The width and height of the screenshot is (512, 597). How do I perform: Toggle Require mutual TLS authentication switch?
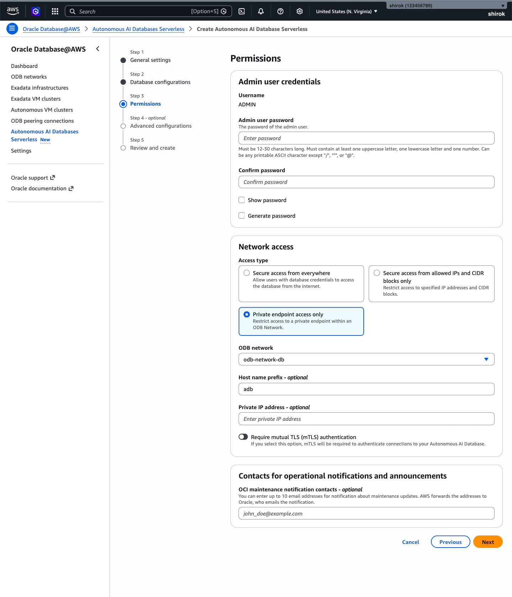[x=243, y=437]
